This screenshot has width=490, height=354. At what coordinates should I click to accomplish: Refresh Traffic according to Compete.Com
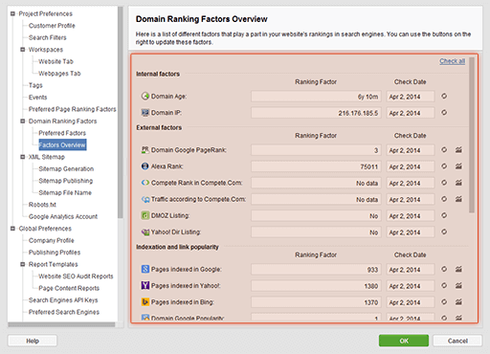point(444,199)
